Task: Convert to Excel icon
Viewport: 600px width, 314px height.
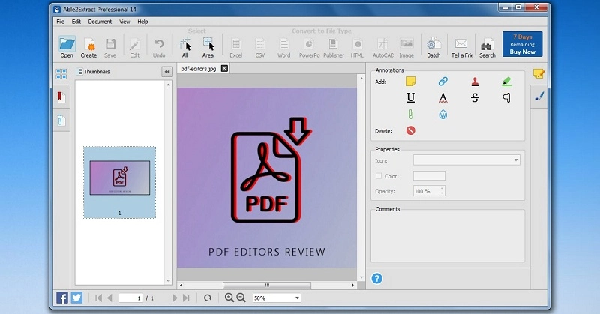Action: pyautogui.click(x=236, y=44)
